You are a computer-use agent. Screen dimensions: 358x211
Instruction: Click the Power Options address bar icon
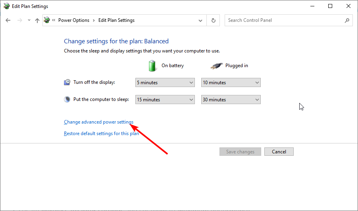click(47, 20)
